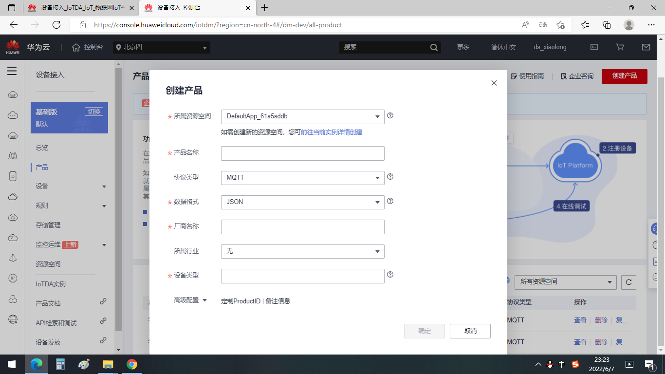Click the 厂商名称 input field
665x374 pixels.
303,227
